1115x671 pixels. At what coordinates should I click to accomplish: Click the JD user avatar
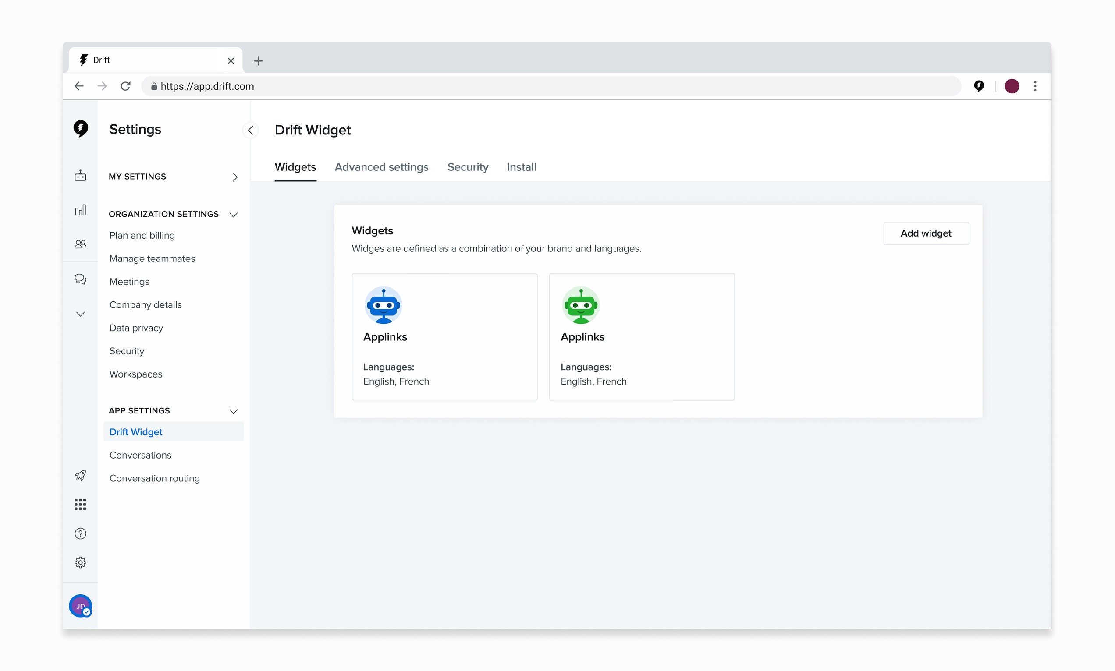point(80,606)
